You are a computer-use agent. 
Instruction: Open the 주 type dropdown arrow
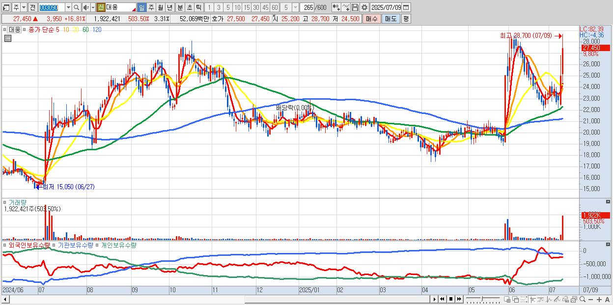(24, 7)
